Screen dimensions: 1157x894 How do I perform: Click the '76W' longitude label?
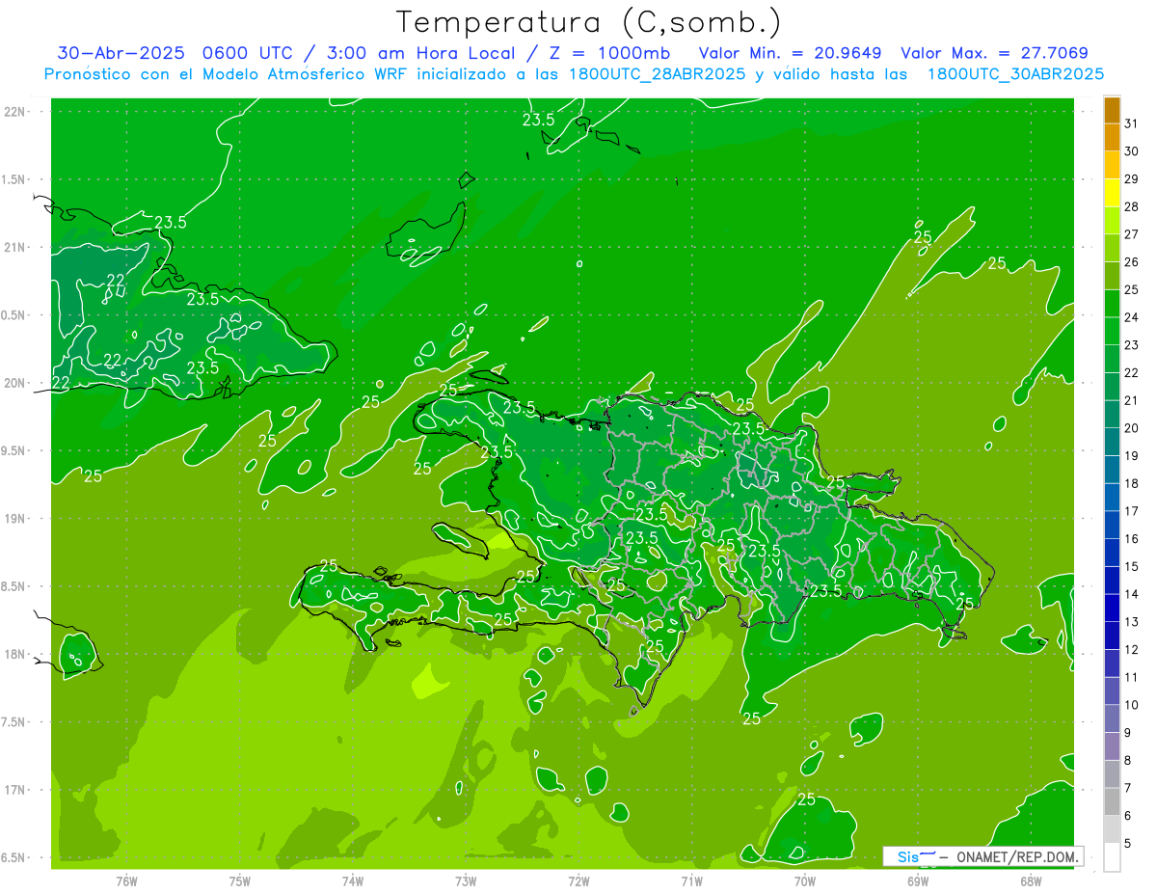pyautogui.click(x=126, y=881)
